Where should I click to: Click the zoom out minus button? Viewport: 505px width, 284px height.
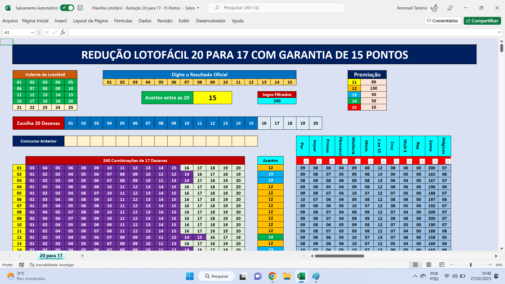451,265
